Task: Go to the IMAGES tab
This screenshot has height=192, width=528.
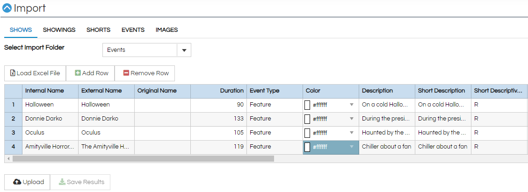Action: 166,30
